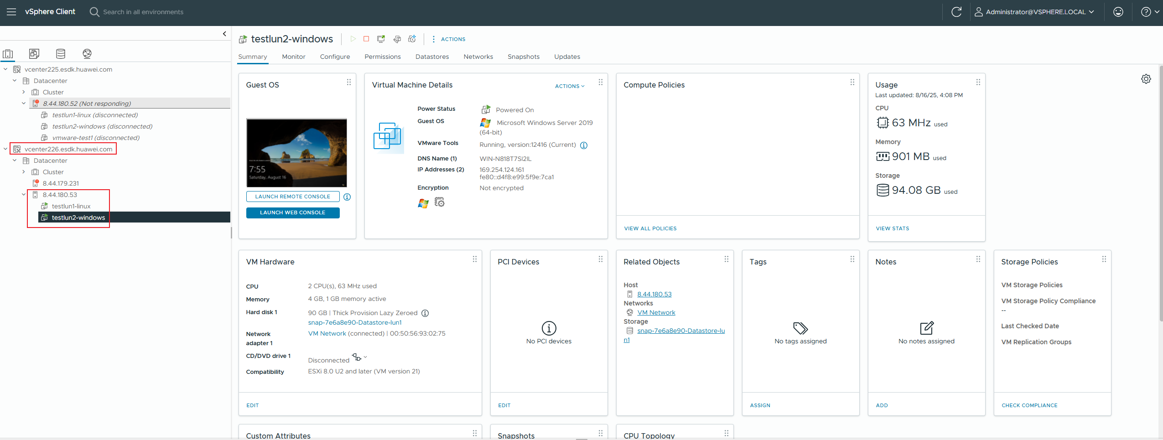Click the Take Snapshot toolbar icon

pyautogui.click(x=412, y=39)
